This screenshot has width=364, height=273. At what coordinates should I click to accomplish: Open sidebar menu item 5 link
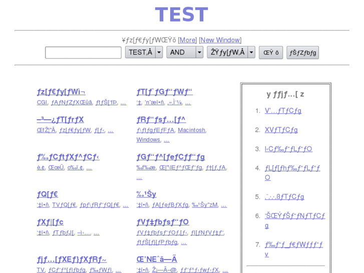(284, 197)
